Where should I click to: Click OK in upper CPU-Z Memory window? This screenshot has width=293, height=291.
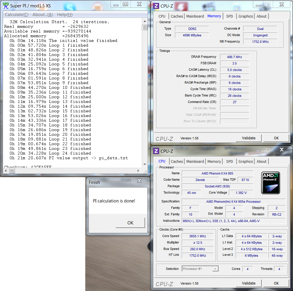tap(276, 138)
